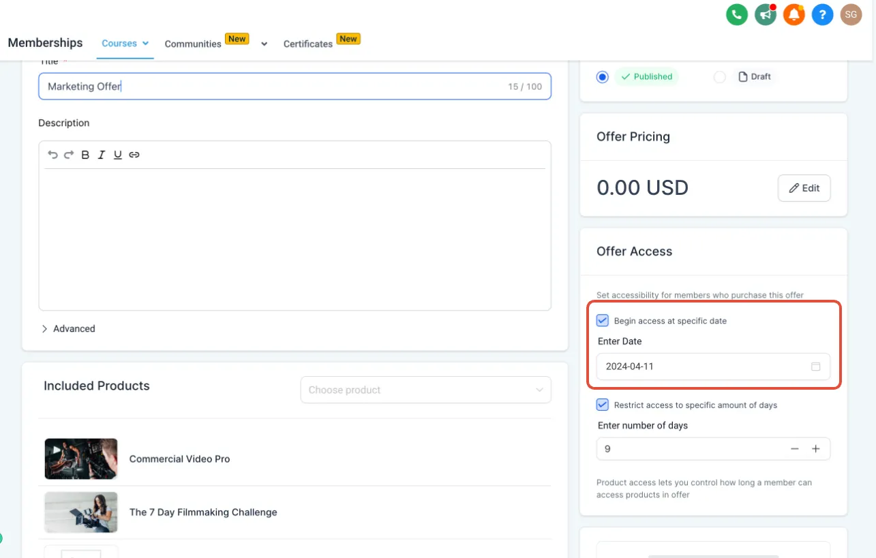Viewport: 876px width, 558px height.
Task: Click the Title input with Marketing Offer
Action: coord(294,87)
